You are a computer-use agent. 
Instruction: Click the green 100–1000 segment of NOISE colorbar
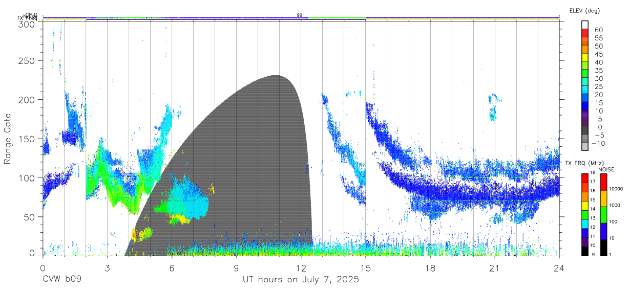pos(603,214)
